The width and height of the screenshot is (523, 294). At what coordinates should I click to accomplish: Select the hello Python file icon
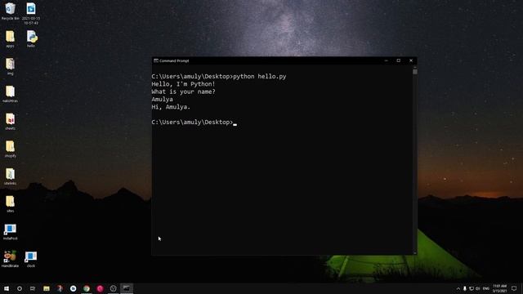[x=31, y=39]
